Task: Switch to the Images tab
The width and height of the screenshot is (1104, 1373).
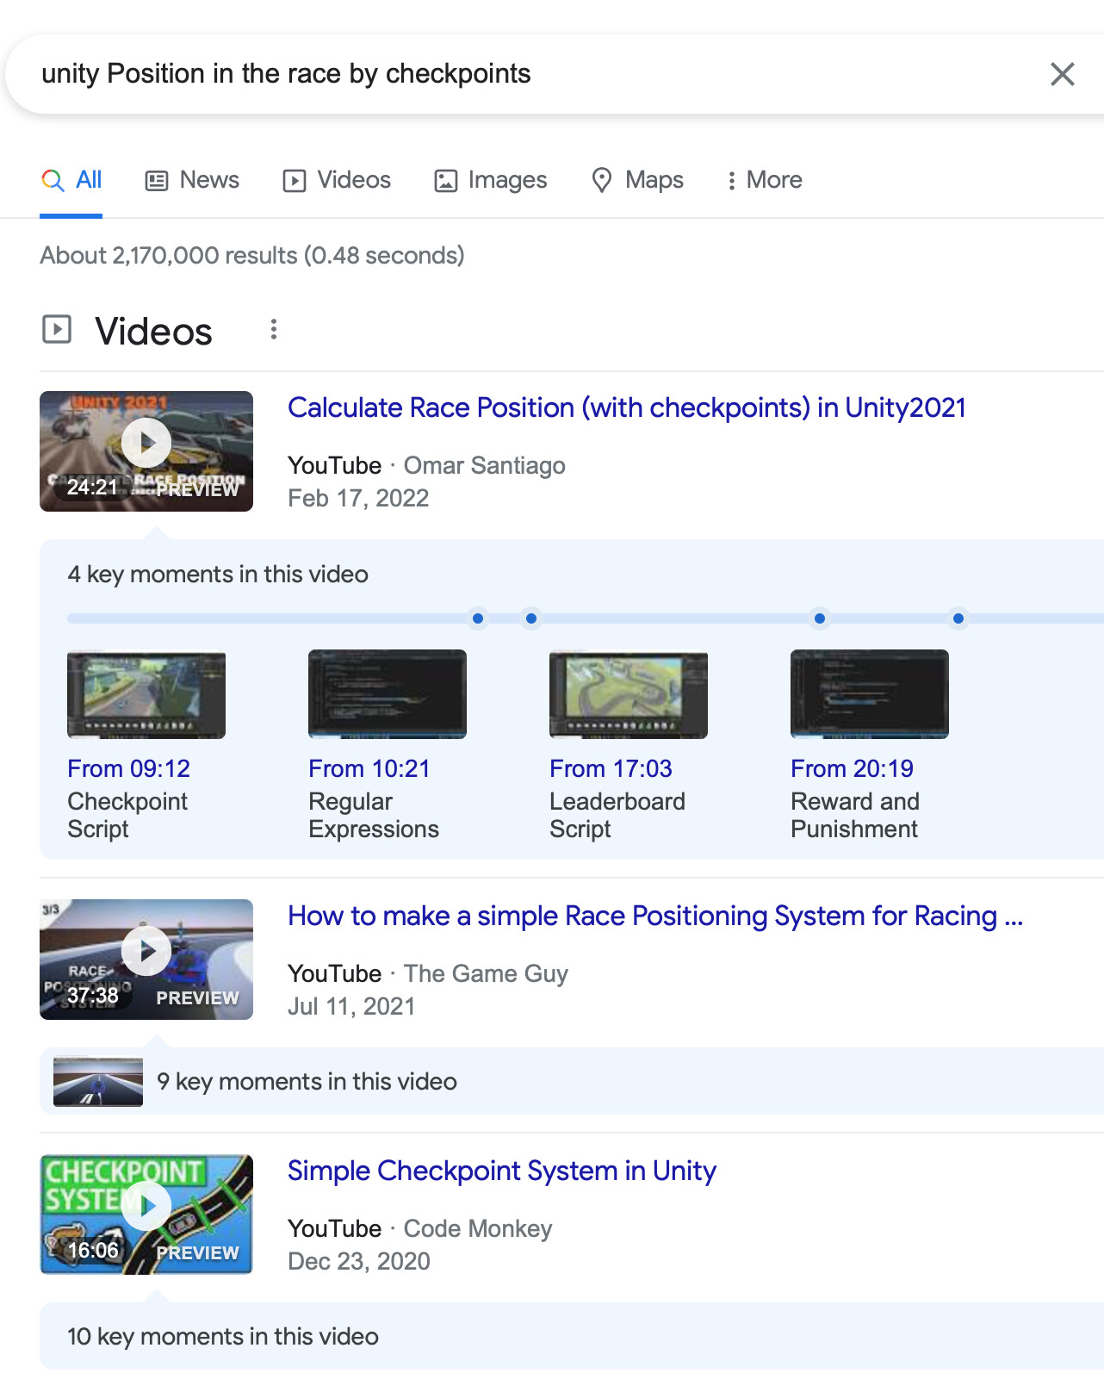Action: (x=490, y=180)
